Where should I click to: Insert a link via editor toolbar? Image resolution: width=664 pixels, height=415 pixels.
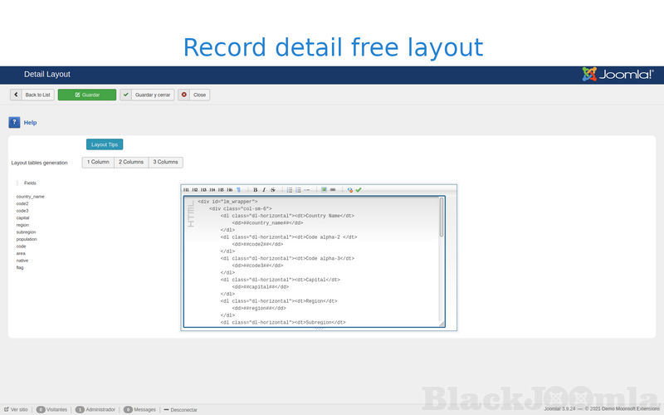[x=333, y=190]
